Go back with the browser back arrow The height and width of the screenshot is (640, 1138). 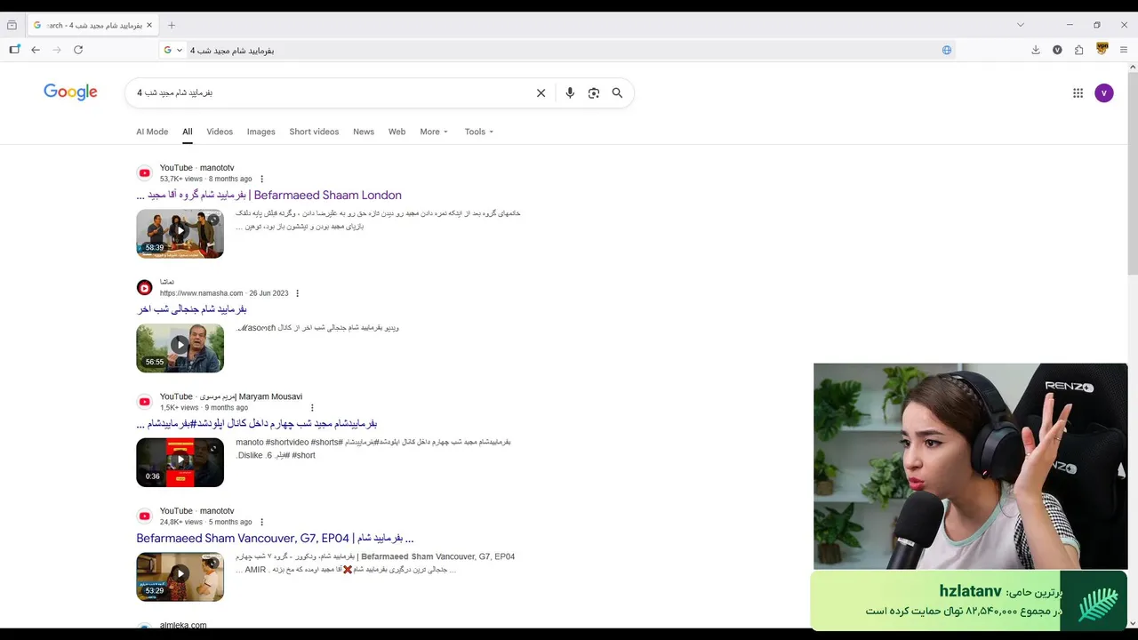(x=36, y=50)
